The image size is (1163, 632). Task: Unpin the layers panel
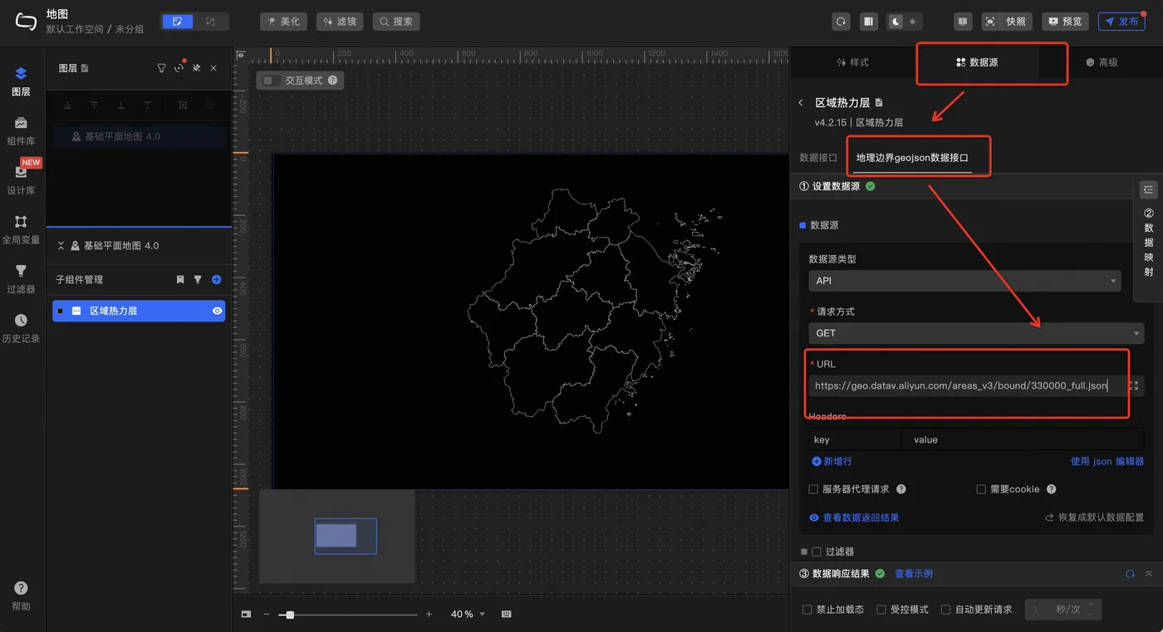coord(196,68)
